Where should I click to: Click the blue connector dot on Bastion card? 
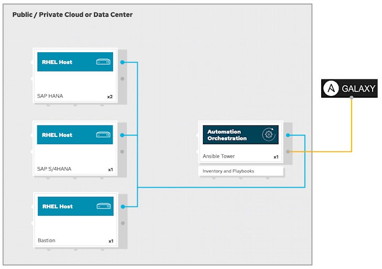(x=123, y=207)
